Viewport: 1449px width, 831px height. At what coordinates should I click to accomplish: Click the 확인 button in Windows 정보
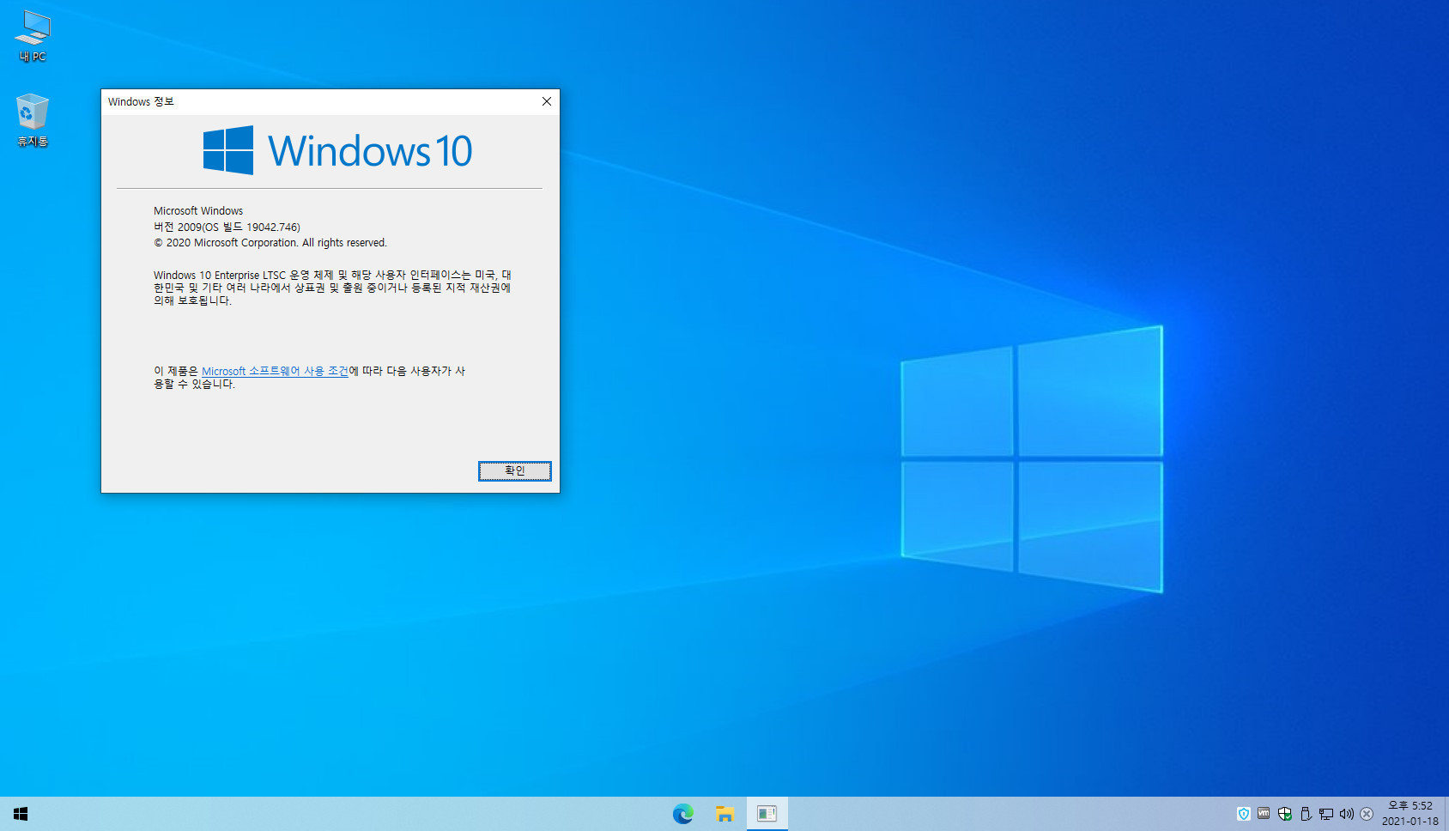(515, 471)
